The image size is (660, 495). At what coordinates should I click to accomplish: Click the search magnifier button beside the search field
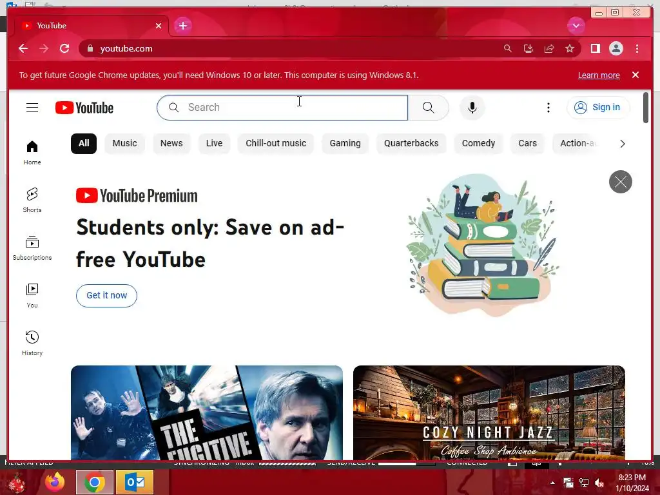pos(428,108)
